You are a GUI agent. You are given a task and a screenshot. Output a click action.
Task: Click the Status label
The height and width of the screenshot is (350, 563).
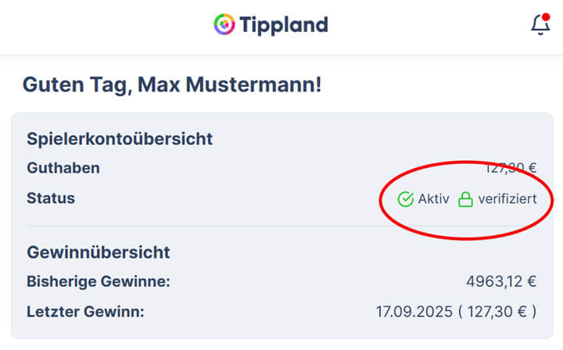point(51,198)
